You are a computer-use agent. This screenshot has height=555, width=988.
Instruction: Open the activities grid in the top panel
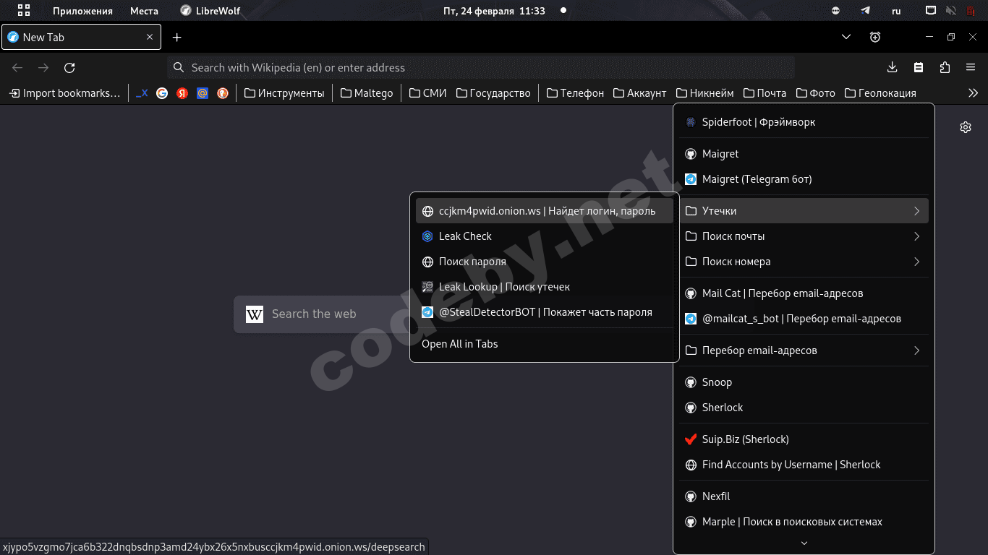(x=24, y=11)
